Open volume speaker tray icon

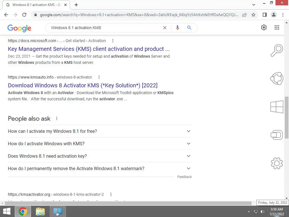(x=262, y=212)
